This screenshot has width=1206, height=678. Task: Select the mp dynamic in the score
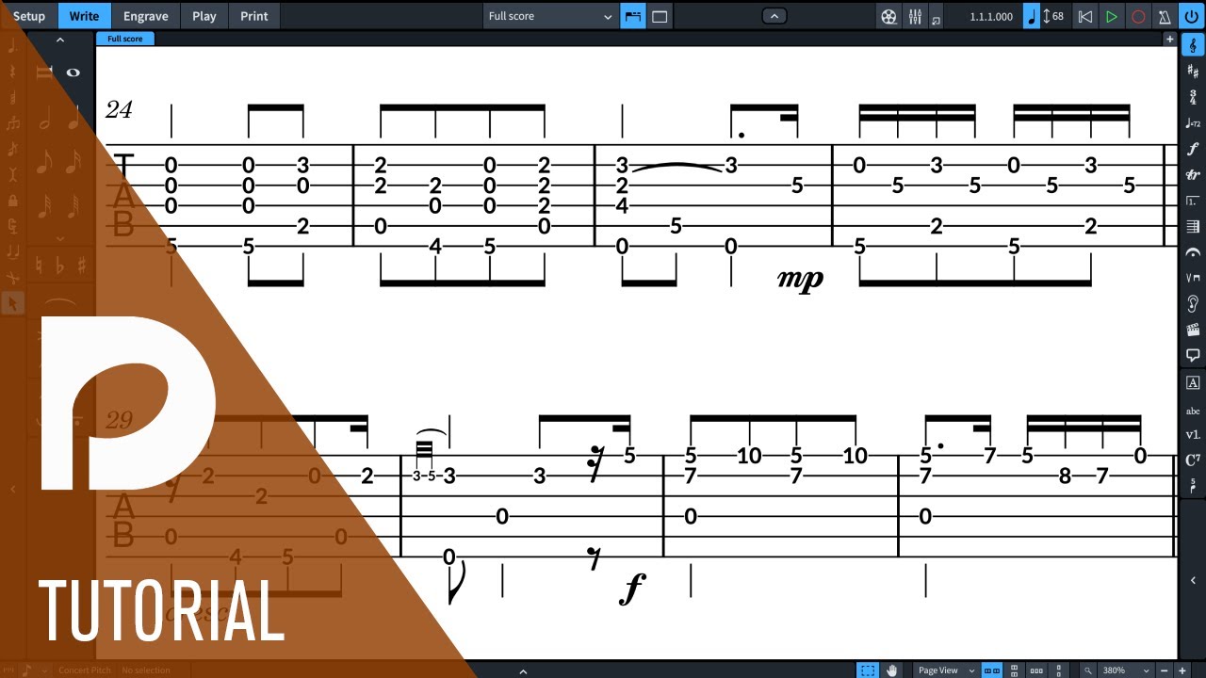click(x=800, y=279)
